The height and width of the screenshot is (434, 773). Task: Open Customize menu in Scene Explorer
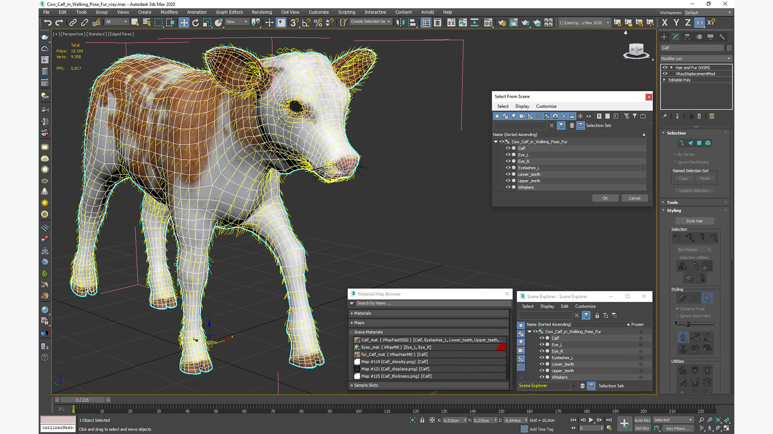(585, 306)
